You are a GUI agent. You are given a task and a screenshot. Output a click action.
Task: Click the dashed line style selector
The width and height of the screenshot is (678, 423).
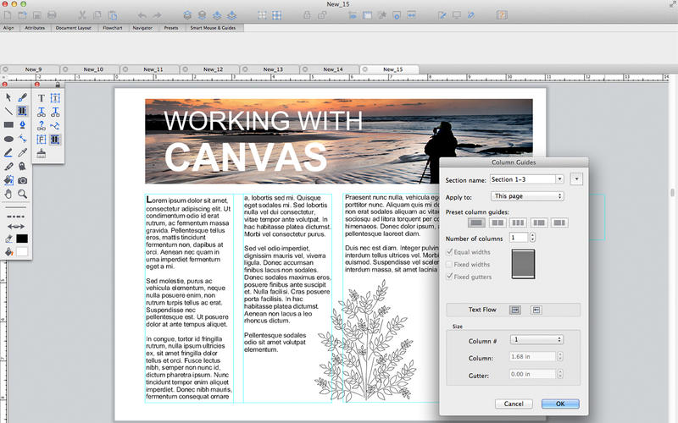pos(16,217)
